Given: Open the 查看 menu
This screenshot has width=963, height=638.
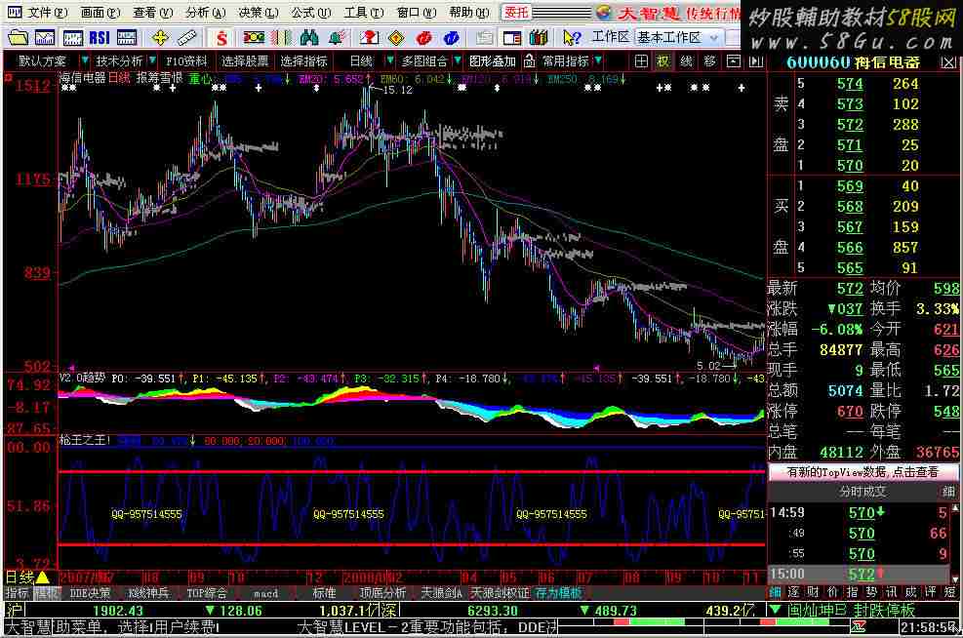Looking at the screenshot, I should pyautogui.click(x=153, y=13).
